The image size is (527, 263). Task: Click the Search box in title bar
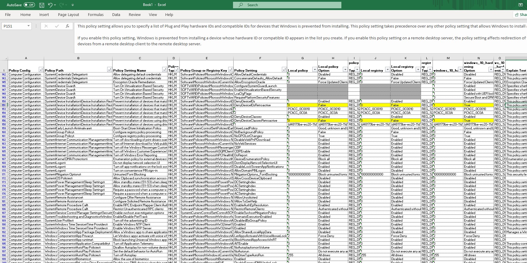click(287, 5)
